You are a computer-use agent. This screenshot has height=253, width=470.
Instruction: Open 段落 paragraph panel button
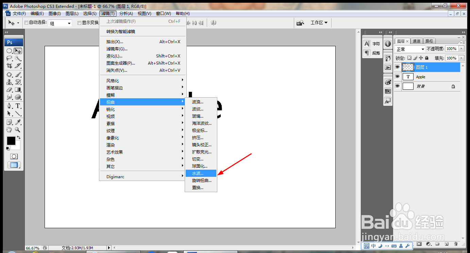(372, 53)
